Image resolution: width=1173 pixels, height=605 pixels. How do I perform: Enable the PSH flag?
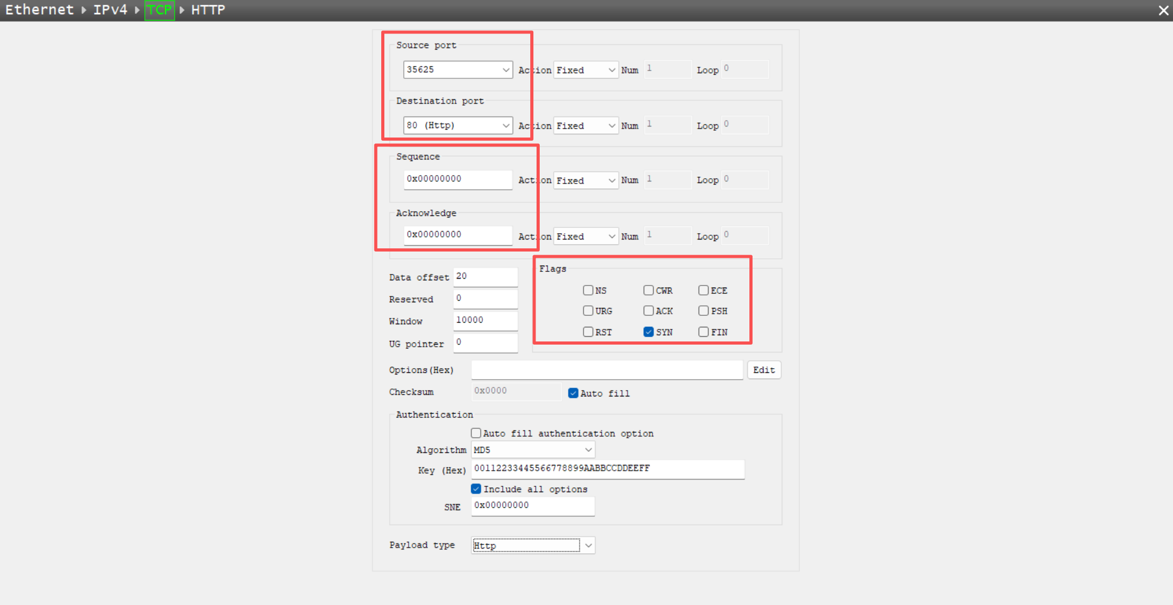[x=703, y=311]
